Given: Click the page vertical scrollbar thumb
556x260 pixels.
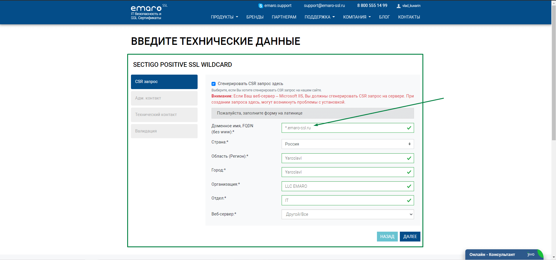Looking at the screenshot, I should pos(554,73).
